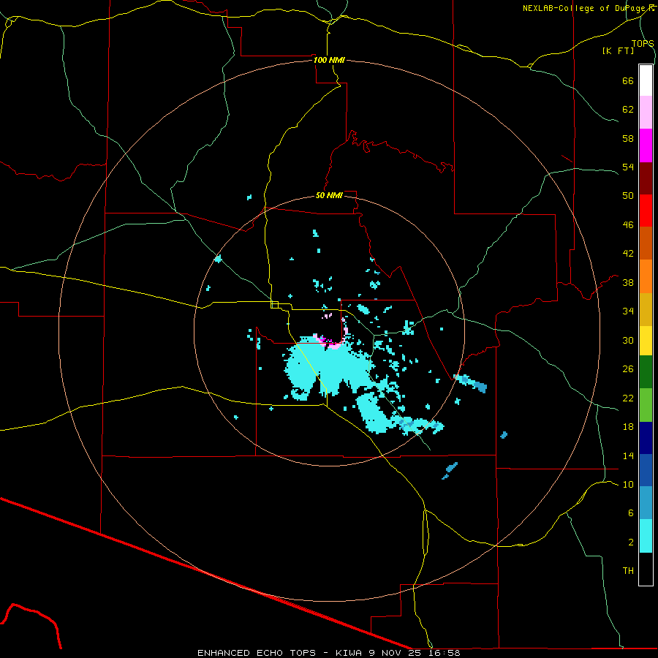Click the '10' legend label

pos(628,484)
